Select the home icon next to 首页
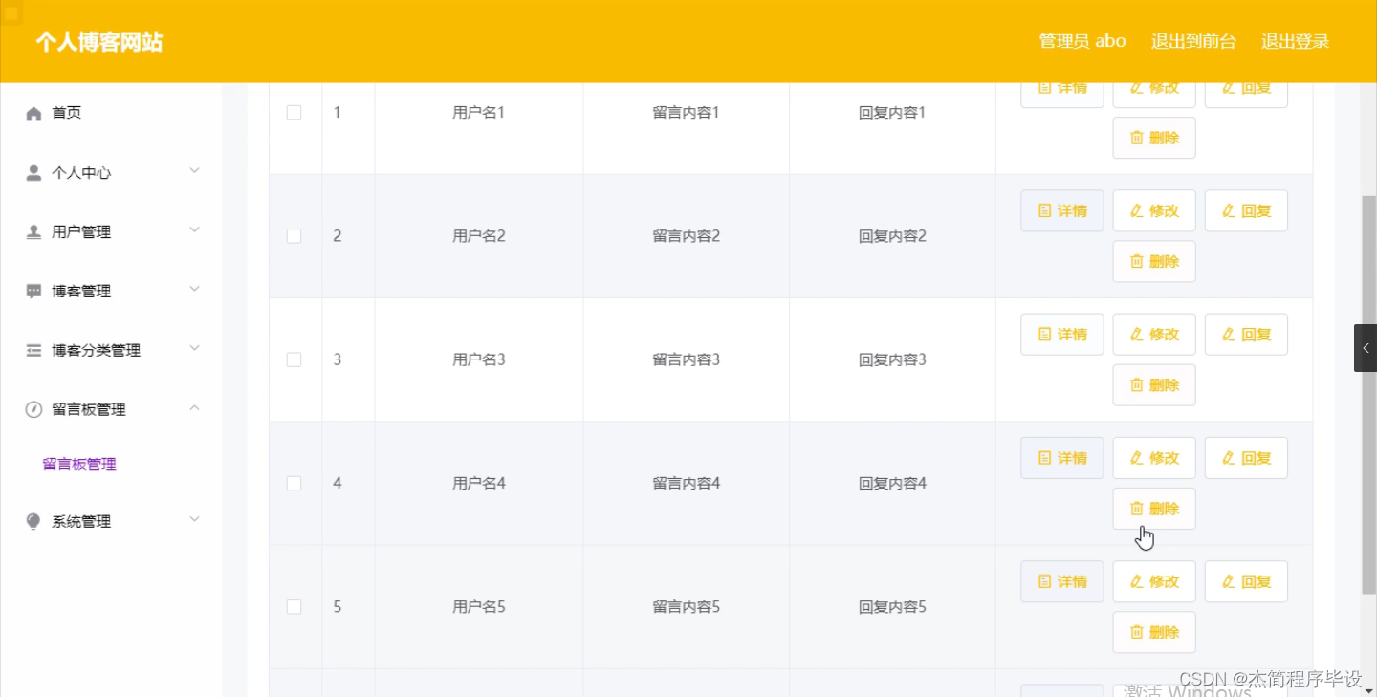1377x697 pixels. (33, 112)
